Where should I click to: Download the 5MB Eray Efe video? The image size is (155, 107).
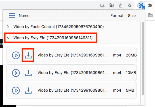click(x=28, y=91)
